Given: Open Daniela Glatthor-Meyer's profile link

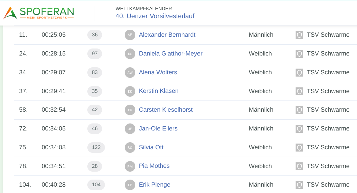Looking at the screenshot, I should (171, 54).
